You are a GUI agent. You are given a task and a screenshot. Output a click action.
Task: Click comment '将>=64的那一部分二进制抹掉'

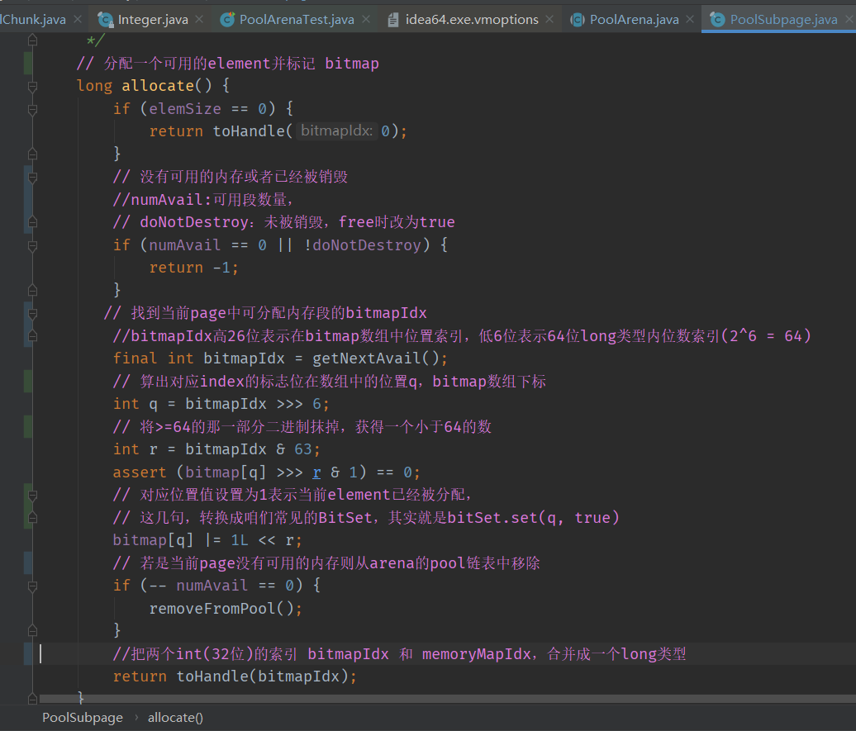pos(302,427)
